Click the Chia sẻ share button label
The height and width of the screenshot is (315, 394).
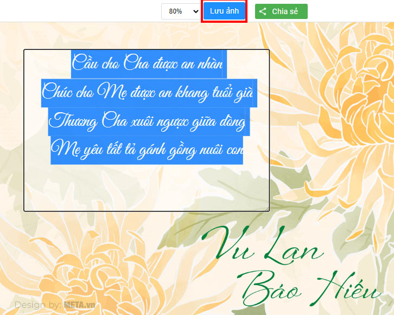pyautogui.click(x=285, y=11)
